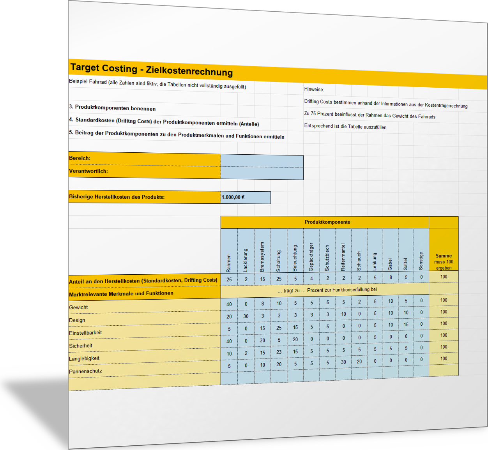Click step "4. Standardkosten (Drifitng Costs)" line

point(164,122)
